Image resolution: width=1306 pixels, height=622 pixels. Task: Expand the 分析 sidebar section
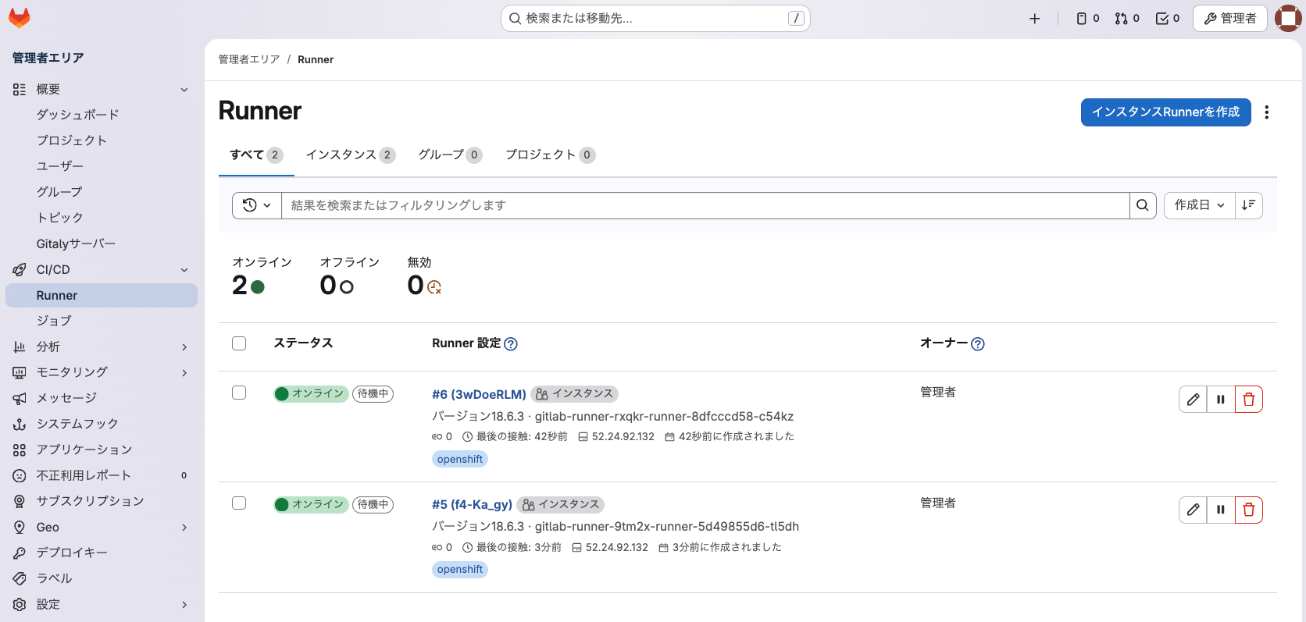point(102,347)
